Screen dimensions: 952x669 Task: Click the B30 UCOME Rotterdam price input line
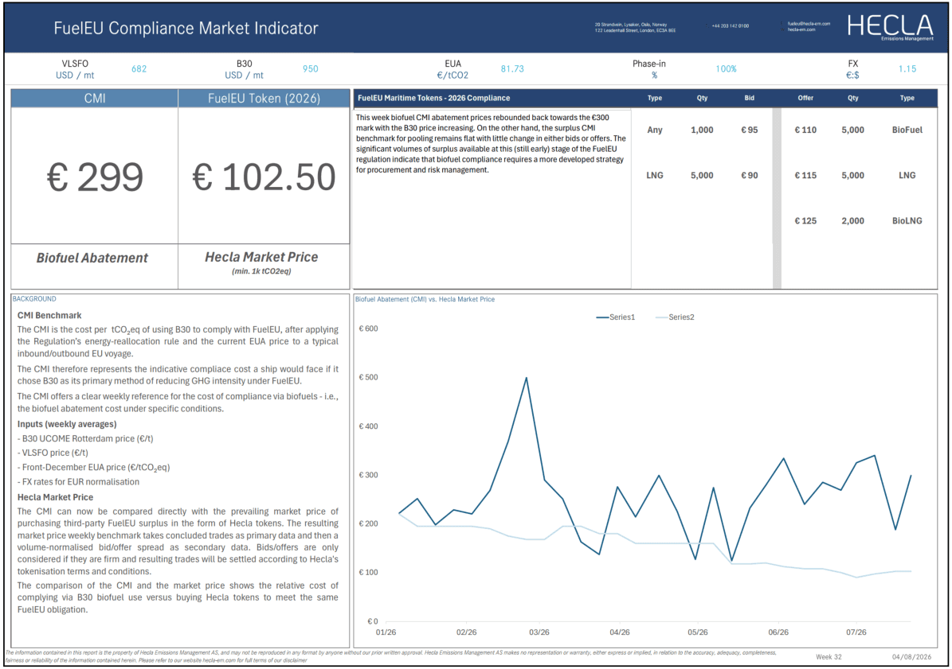[85, 439]
